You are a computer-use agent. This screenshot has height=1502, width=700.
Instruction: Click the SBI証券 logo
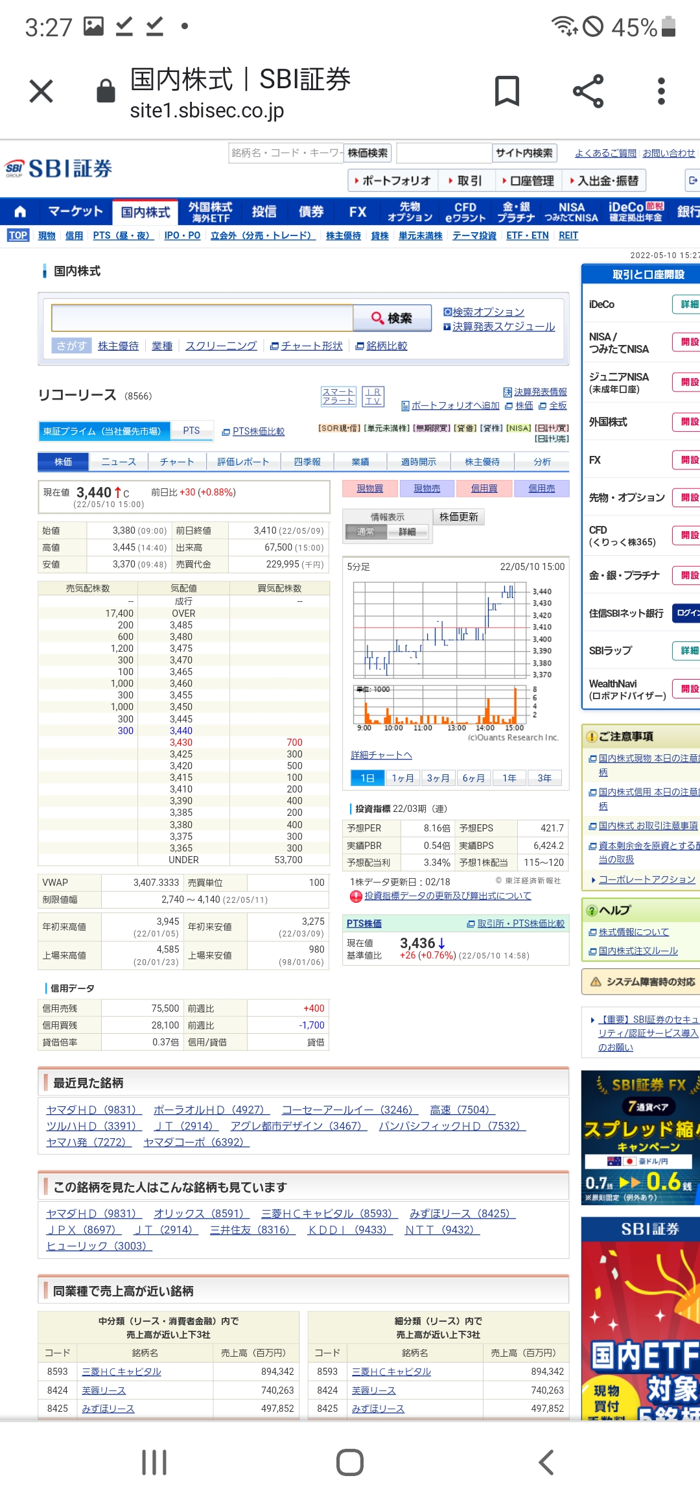58,169
